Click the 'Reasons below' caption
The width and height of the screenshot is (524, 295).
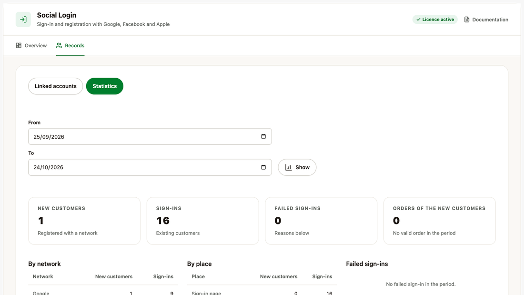292,233
